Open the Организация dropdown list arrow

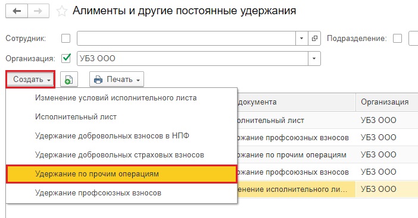click(314, 58)
